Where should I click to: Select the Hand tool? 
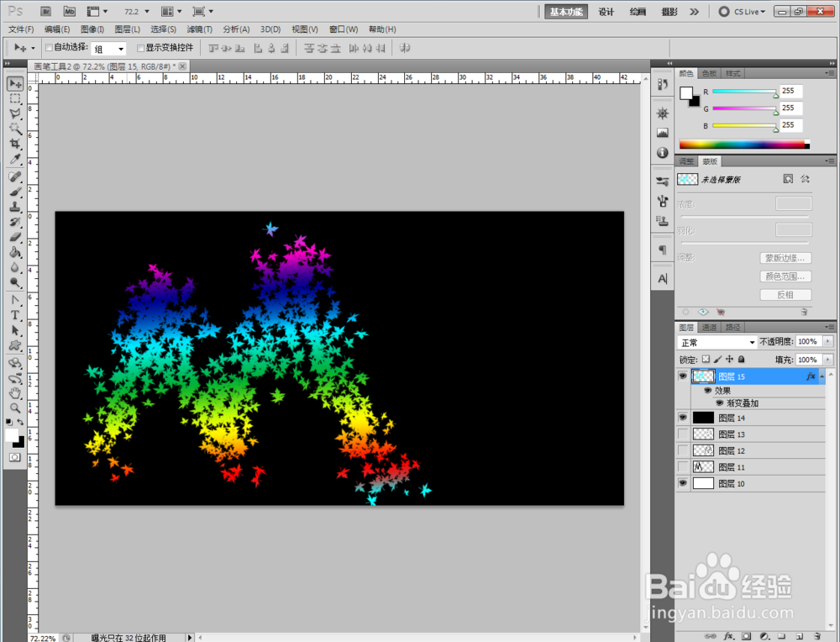coord(15,393)
